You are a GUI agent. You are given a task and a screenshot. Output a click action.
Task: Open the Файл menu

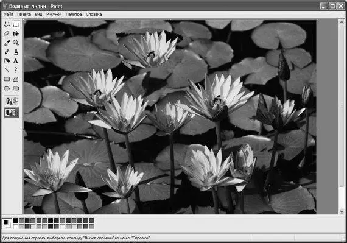8,15
